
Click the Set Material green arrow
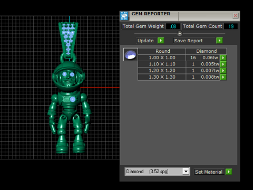229,172
